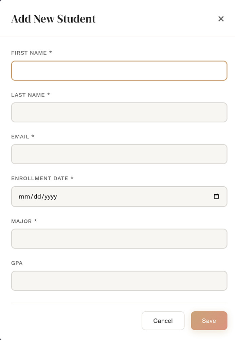Cancel adding the new student
235x340 pixels.
pos(163,321)
